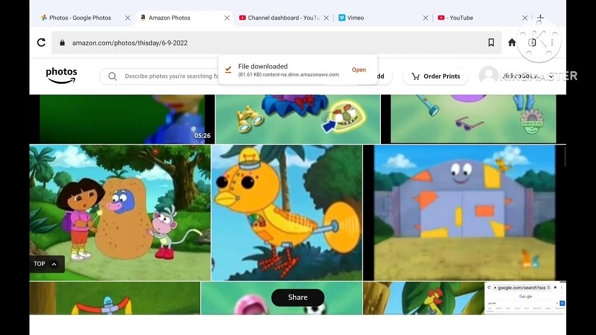The width and height of the screenshot is (596, 335).
Task: Close the Amazon Photos tab
Action: 227,18
